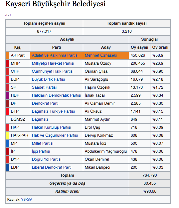The height and width of the screenshot is (208, 179).
Task: Open the Halkların Demokratik Partisi link
Action: point(57,95)
